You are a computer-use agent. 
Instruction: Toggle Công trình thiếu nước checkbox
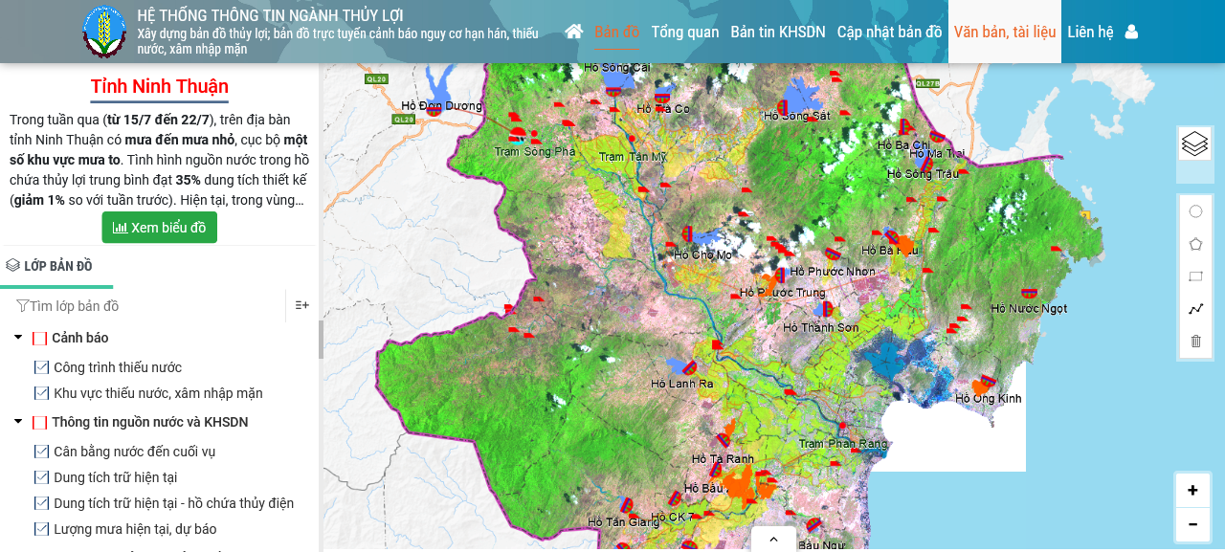[x=41, y=367]
